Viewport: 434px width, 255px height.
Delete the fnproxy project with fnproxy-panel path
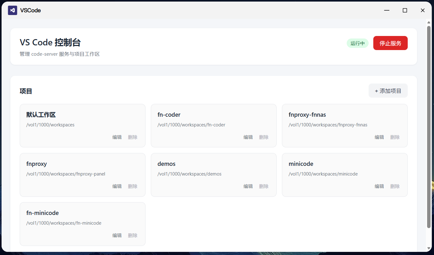[133, 186]
